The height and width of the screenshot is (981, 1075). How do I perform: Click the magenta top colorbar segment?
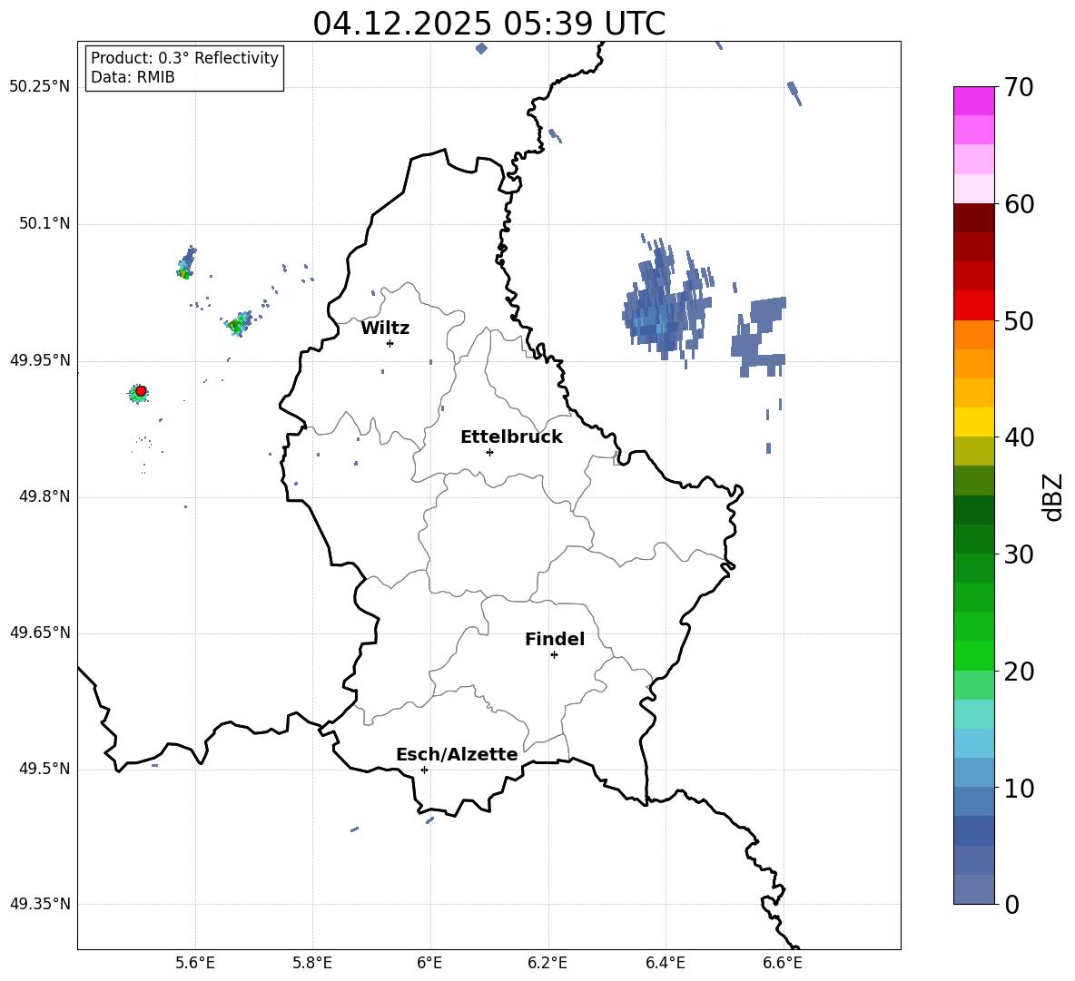973,101
